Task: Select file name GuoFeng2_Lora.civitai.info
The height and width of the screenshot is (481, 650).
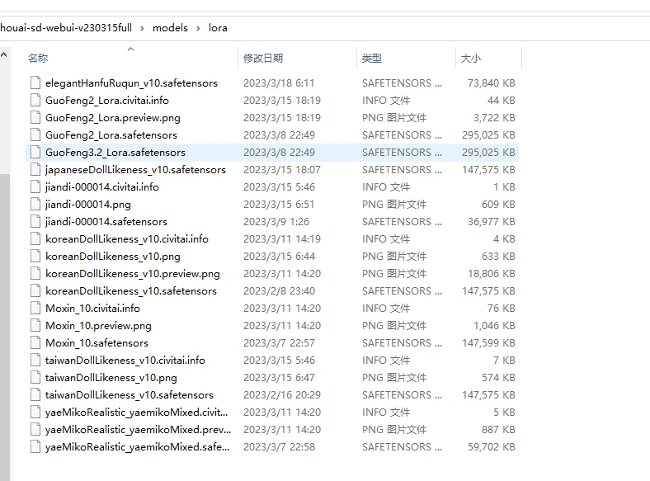Action: (x=107, y=101)
